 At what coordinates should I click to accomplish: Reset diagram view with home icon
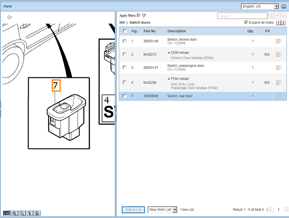pyautogui.click(x=36, y=213)
